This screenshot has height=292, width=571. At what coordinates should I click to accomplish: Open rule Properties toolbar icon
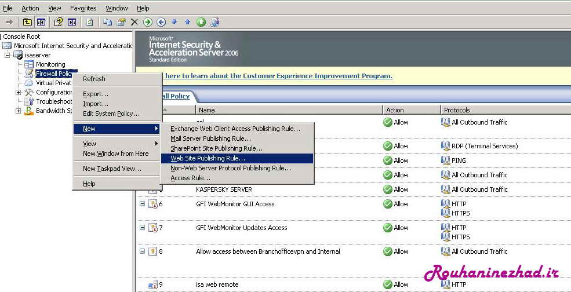click(x=121, y=22)
